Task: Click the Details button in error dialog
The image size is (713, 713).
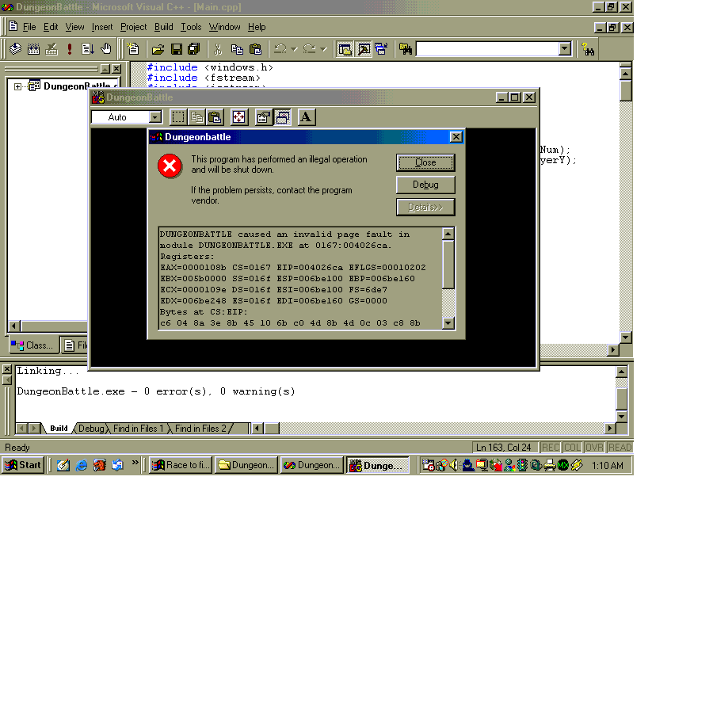Action: (x=425, y=208)
